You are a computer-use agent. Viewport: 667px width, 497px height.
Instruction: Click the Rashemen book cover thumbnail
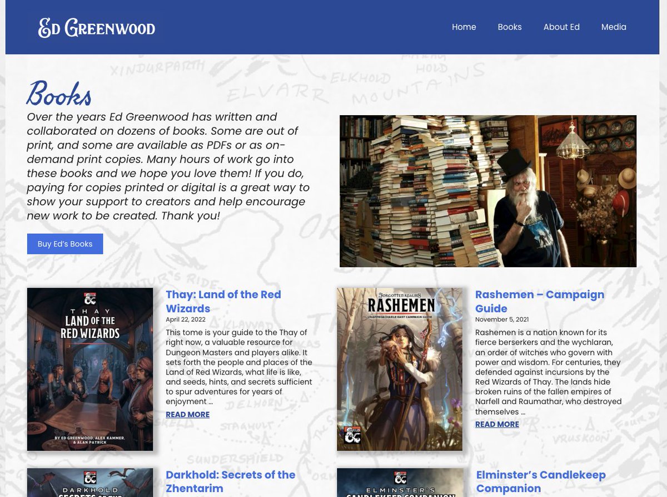(399, 368)
